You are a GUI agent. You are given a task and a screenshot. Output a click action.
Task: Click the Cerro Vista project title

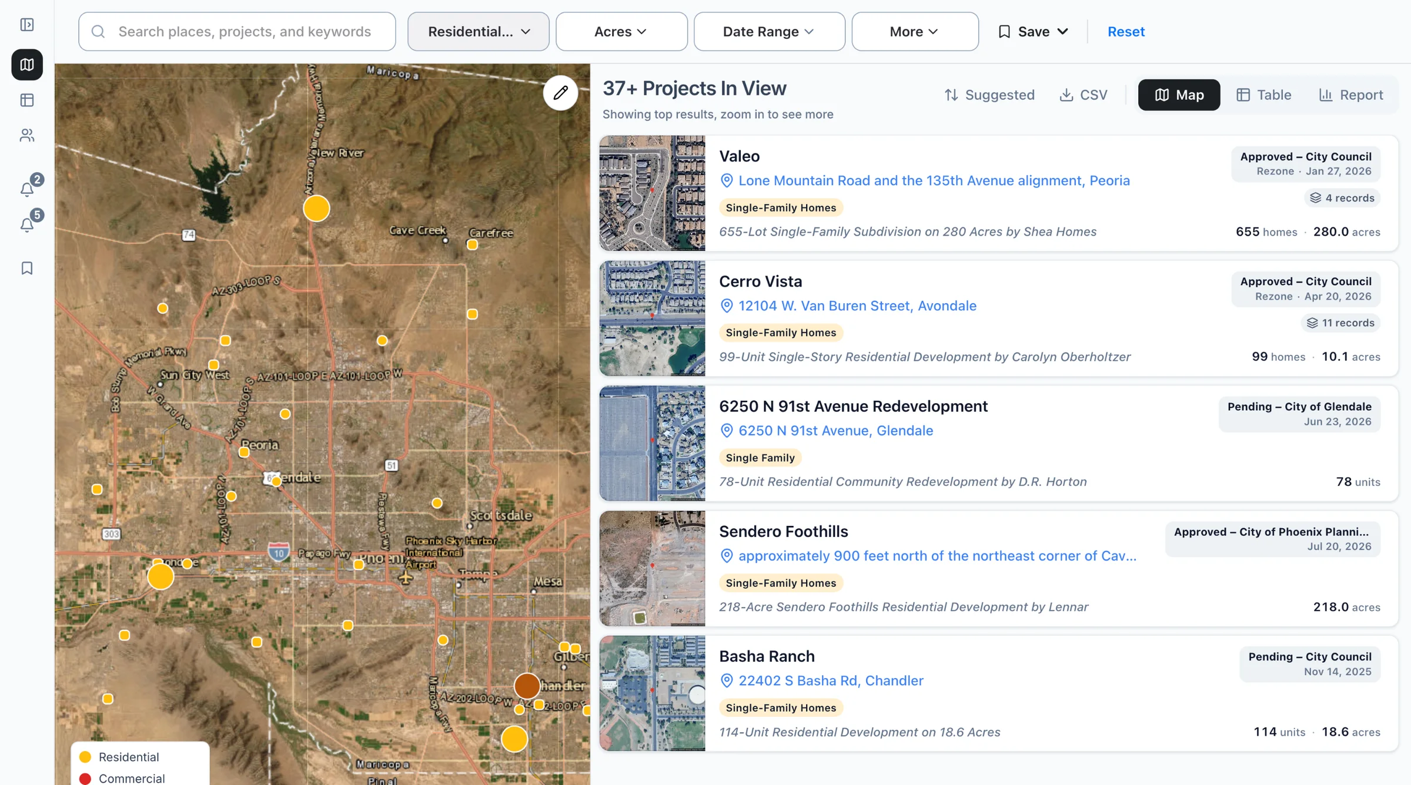click(x=760, y=281)
